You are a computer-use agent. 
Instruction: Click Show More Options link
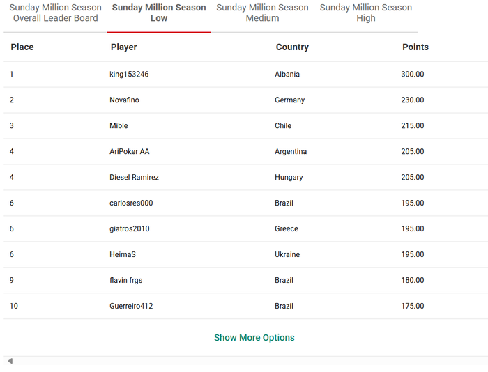(x=254, y=337)
